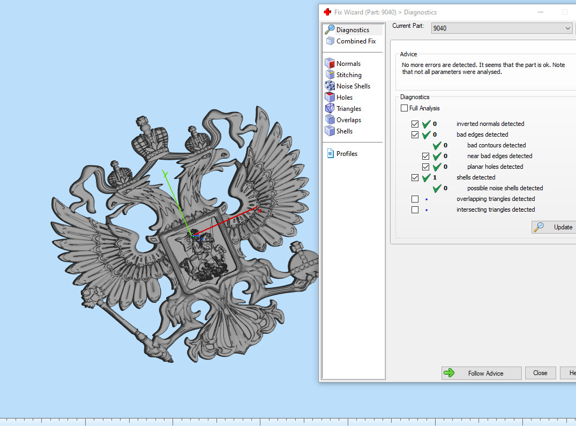
Task: Open the Noise Shells icon
Action: click(330, 86)
